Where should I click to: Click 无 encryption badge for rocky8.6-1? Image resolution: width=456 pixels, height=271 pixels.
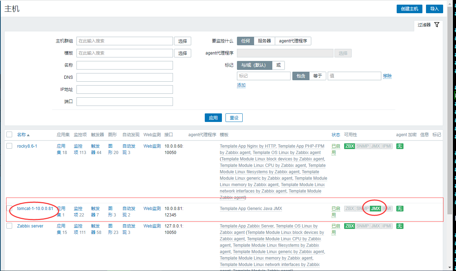coord(400,146)
